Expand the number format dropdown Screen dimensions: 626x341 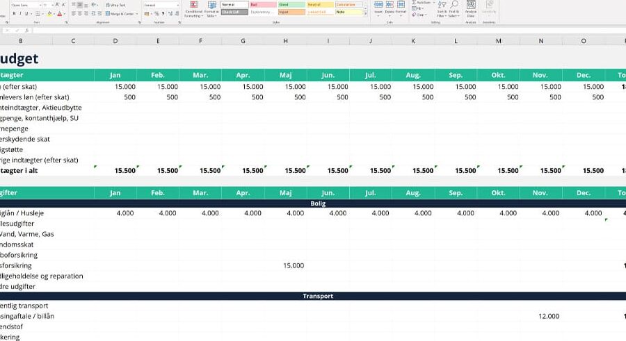point(177,5)
